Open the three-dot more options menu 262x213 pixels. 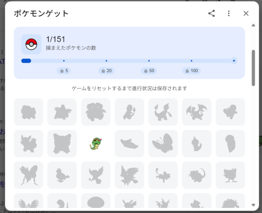click(x=229, y=13)
